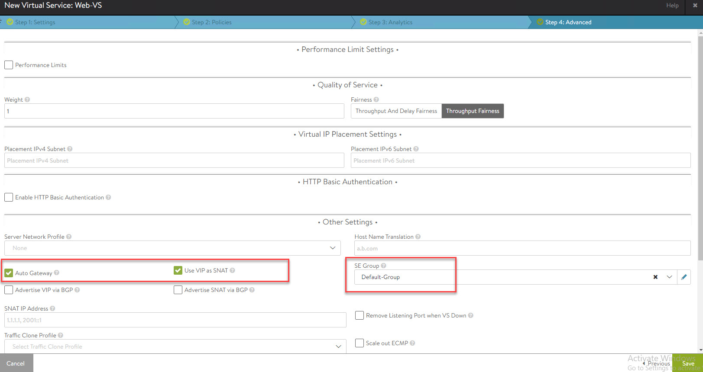Close the New Virtual Service dialog
The image size is (703, 372).
695,6
